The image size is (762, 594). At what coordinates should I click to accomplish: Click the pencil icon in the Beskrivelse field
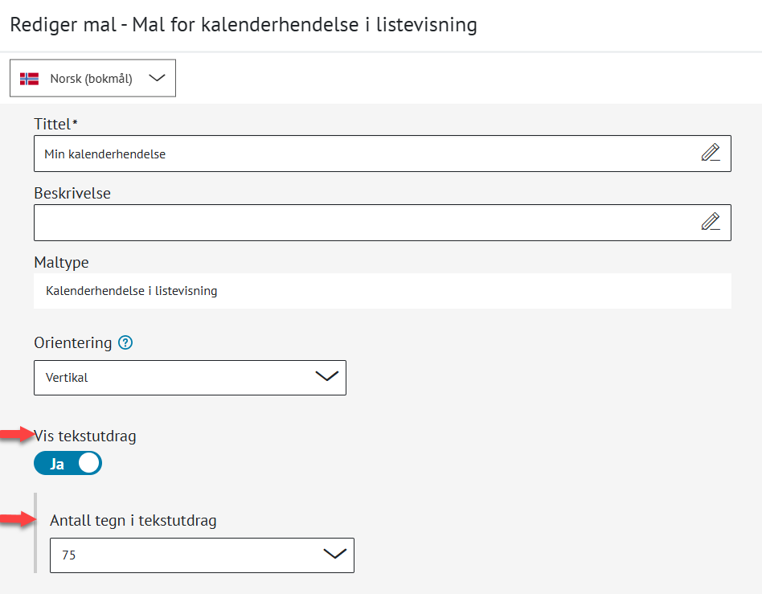(x=710, y=222)
